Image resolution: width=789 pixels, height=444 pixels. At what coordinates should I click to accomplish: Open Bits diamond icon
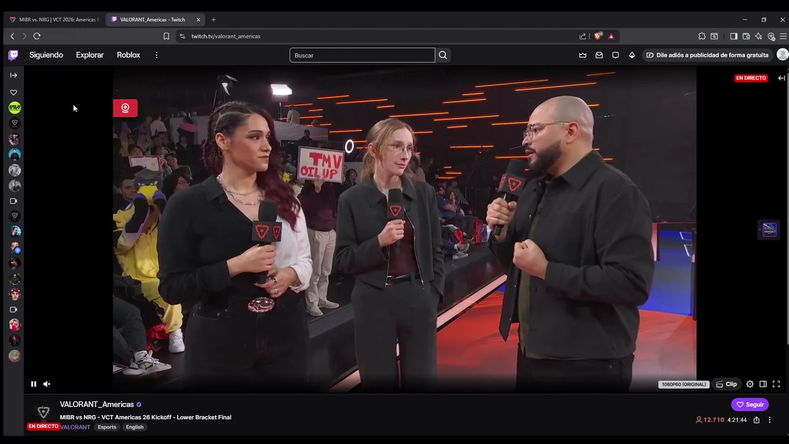[632, 55]
